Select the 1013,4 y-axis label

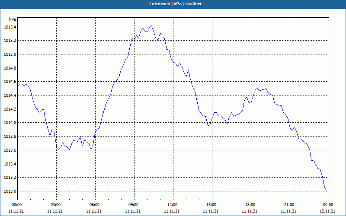pyautogui.click(x=10, y=164)
